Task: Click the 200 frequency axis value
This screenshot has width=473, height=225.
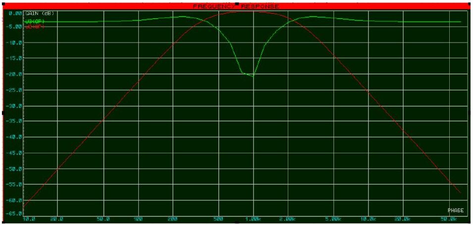Action: pos(172,219)
